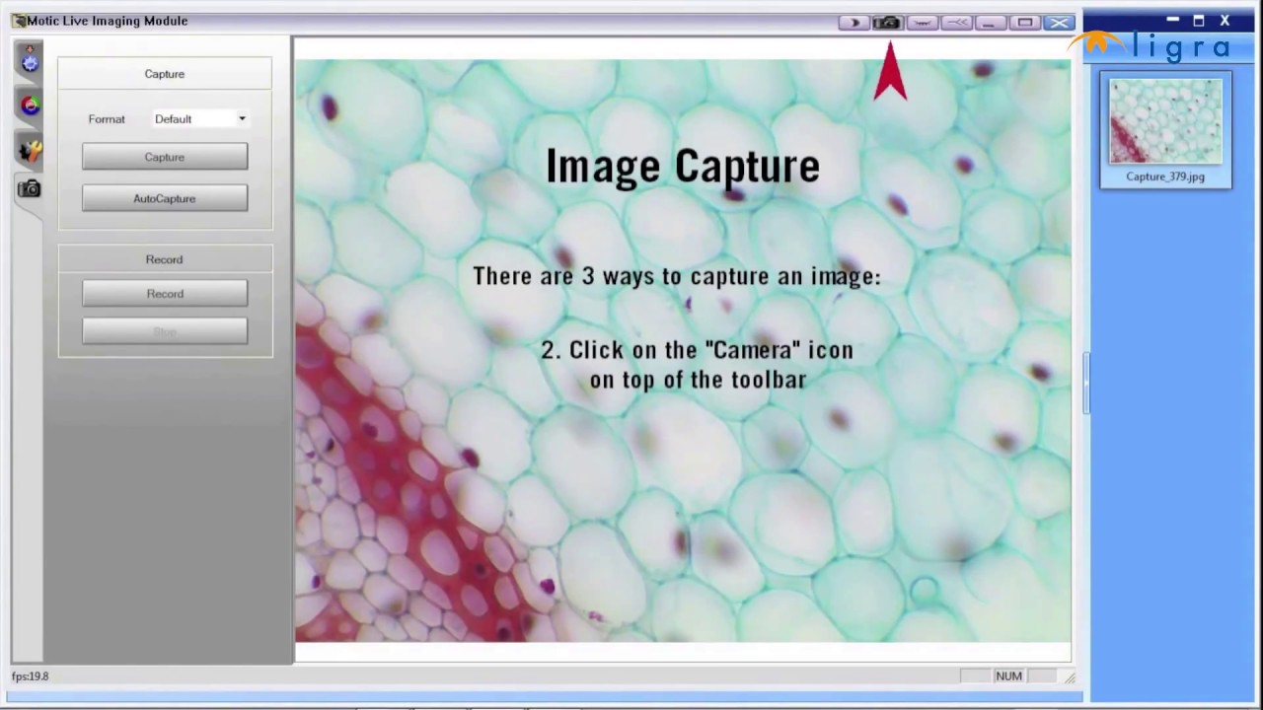Click the AutoCapture button

click(x=165, y=198)
